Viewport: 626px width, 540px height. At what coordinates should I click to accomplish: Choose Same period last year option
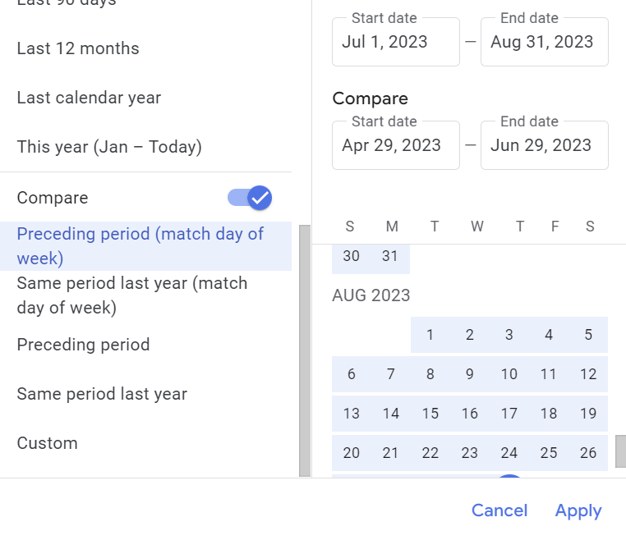click(x=145, y=394)
